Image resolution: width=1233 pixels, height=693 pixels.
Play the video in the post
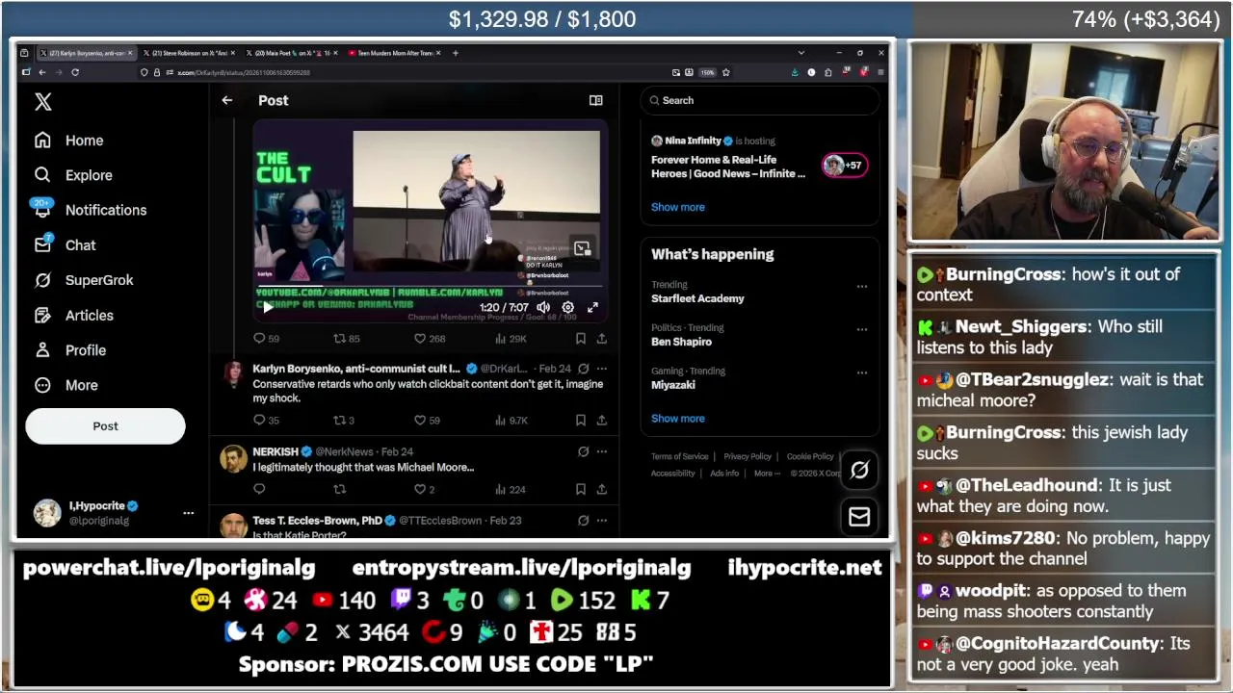(x=268, y=307)
